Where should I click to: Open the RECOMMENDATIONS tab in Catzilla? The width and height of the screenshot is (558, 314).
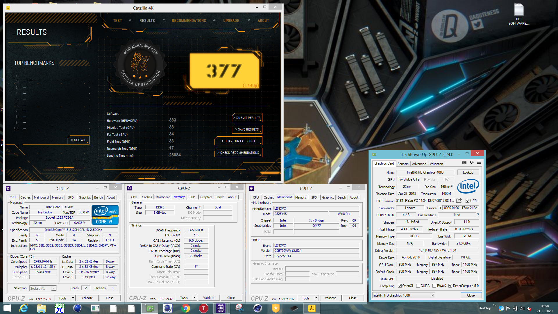click(189, 21)
